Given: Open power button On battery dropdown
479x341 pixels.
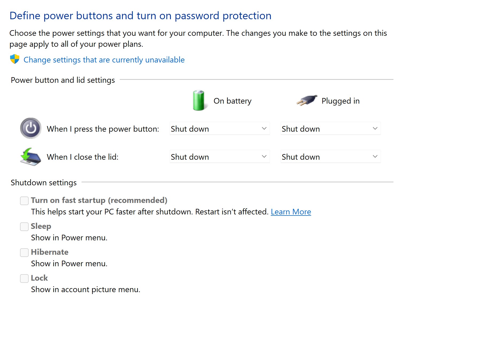Looking at the screenshot, I should tap(220, 128).
